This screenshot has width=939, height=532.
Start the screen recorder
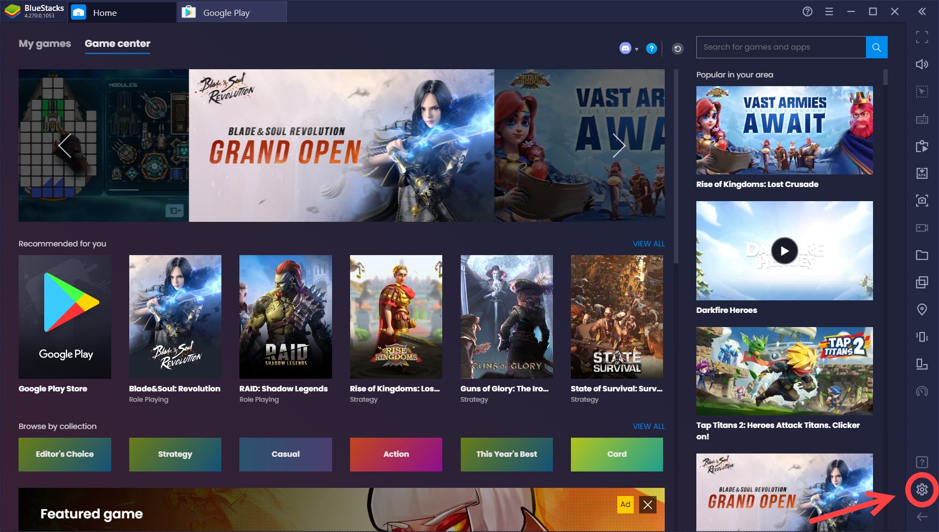pyautogui.click(x=923, y=227)
